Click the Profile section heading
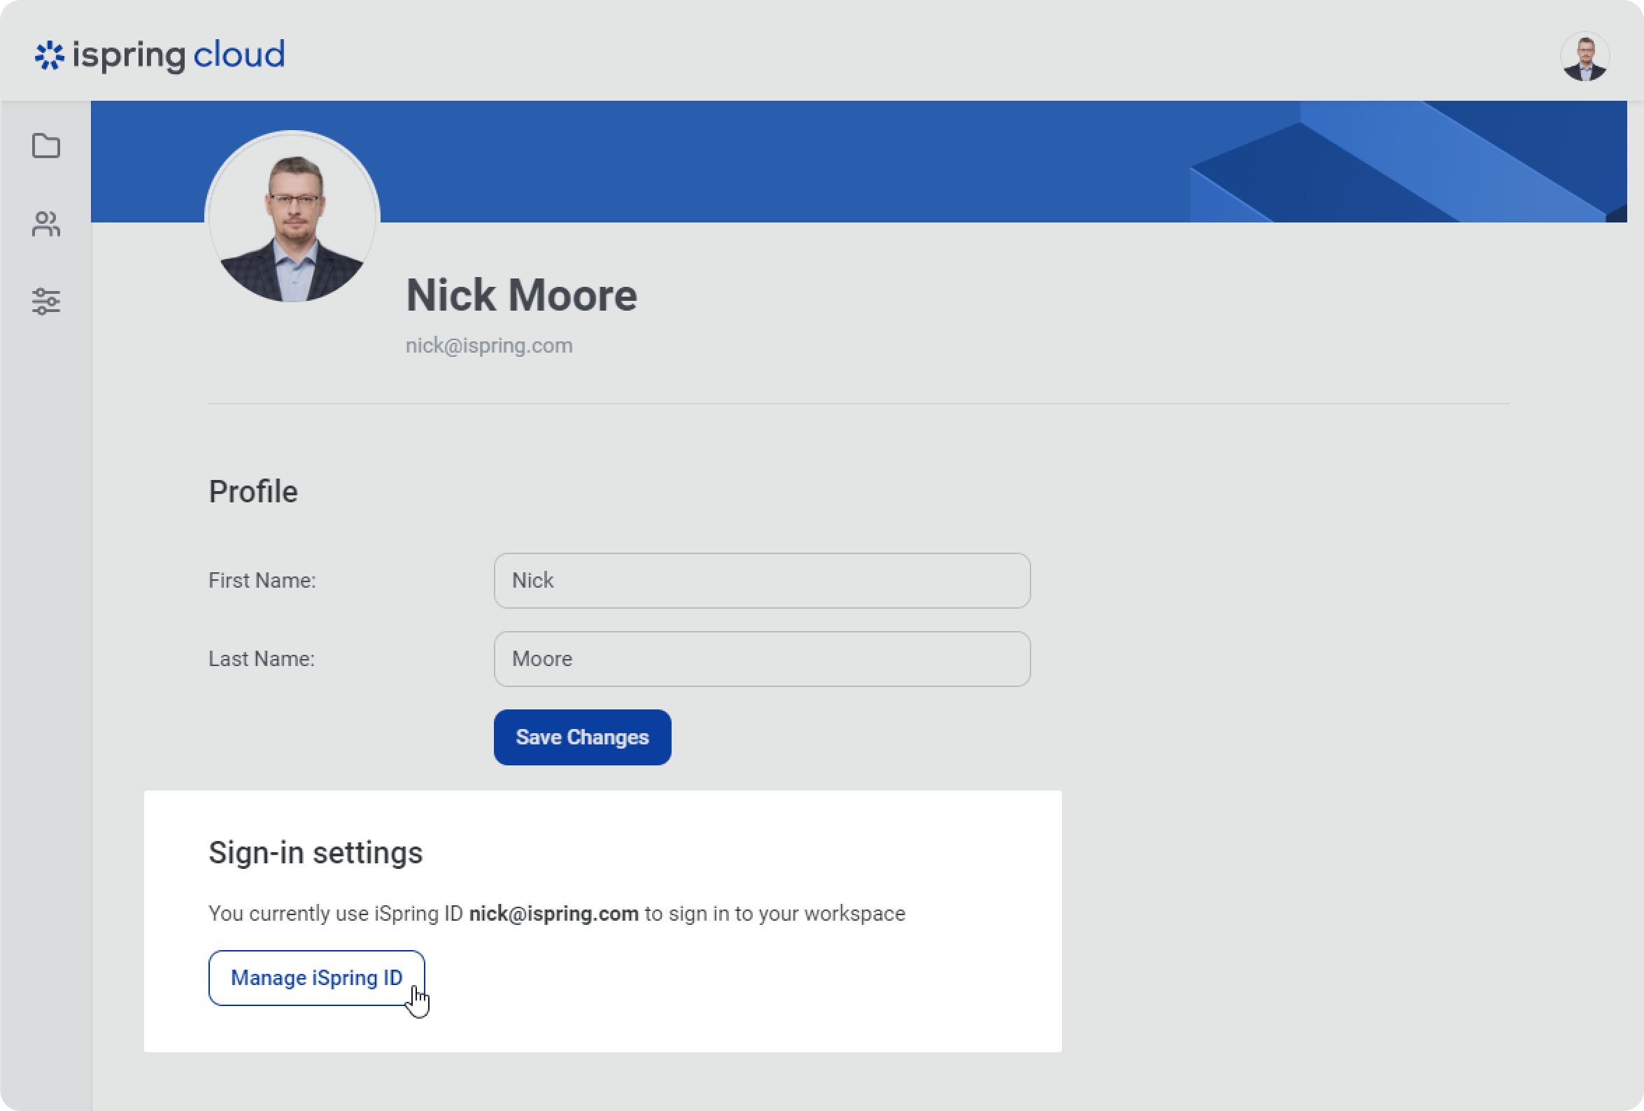This screenshot has height=1111, width=1644. [253, 492]
